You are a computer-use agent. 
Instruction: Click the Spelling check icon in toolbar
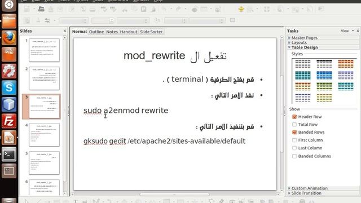104,9
